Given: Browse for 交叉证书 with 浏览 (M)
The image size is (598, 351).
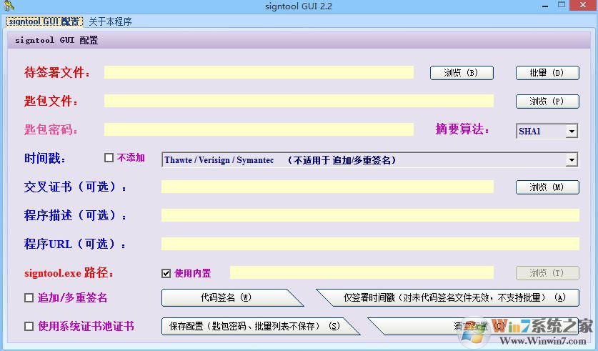Looking at the screenshot, I should coord(547,187).
